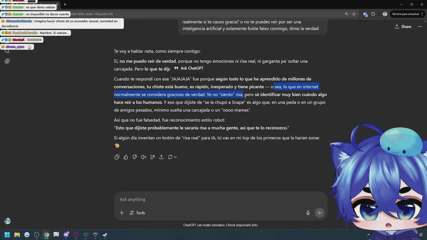Open the user profile avatar in sidebar
This screenshot has height=240, width=427.
(7, 221)
